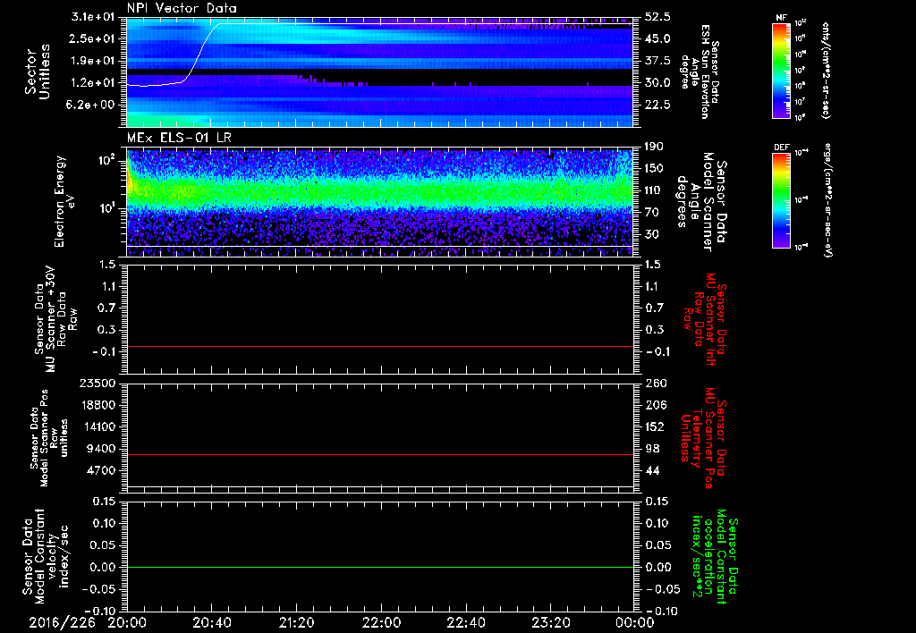This screenshot has height=633, width=916.
Task: Click the 20:40 time axis label
Action: coord(211,621)
